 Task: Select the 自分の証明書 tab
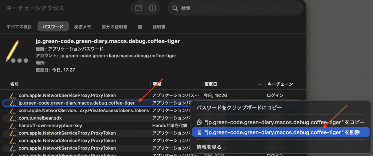tap(114, 27)
